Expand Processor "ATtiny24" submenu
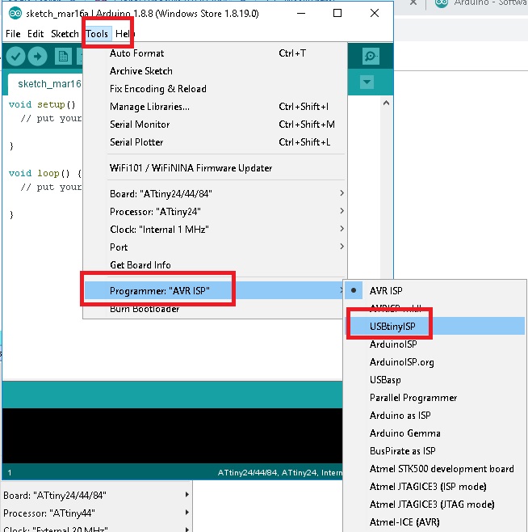The height and width of the screenshot is (532, 528). (215, 211)
